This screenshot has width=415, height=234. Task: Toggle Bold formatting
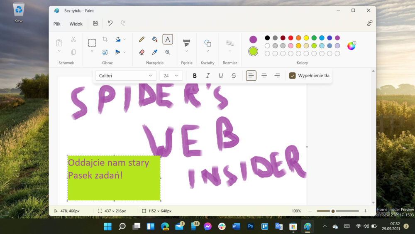tap(195, 76)
